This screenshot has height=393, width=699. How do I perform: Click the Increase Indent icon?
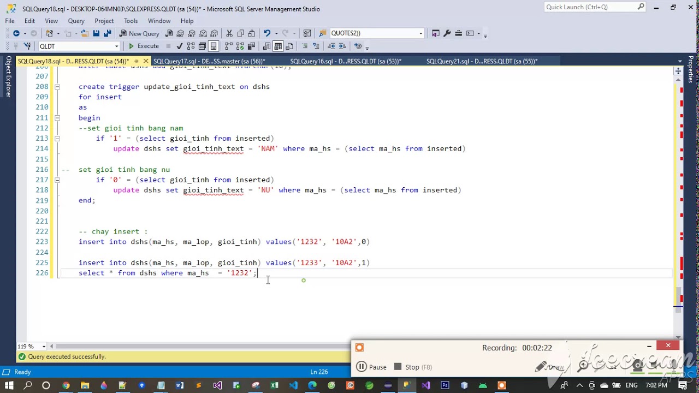pos(342,46)
